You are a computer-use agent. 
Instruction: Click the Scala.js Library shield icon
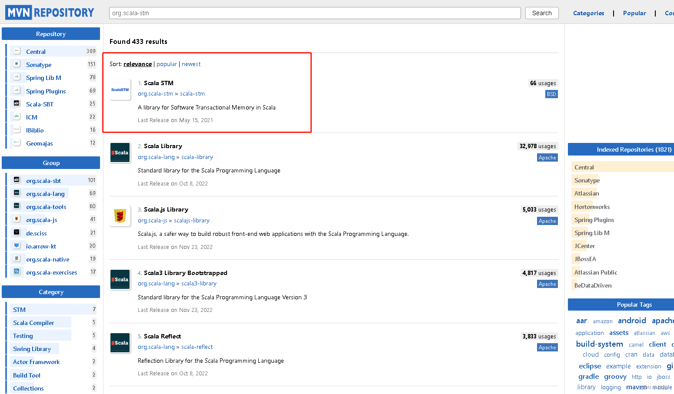tap(120, 216)
